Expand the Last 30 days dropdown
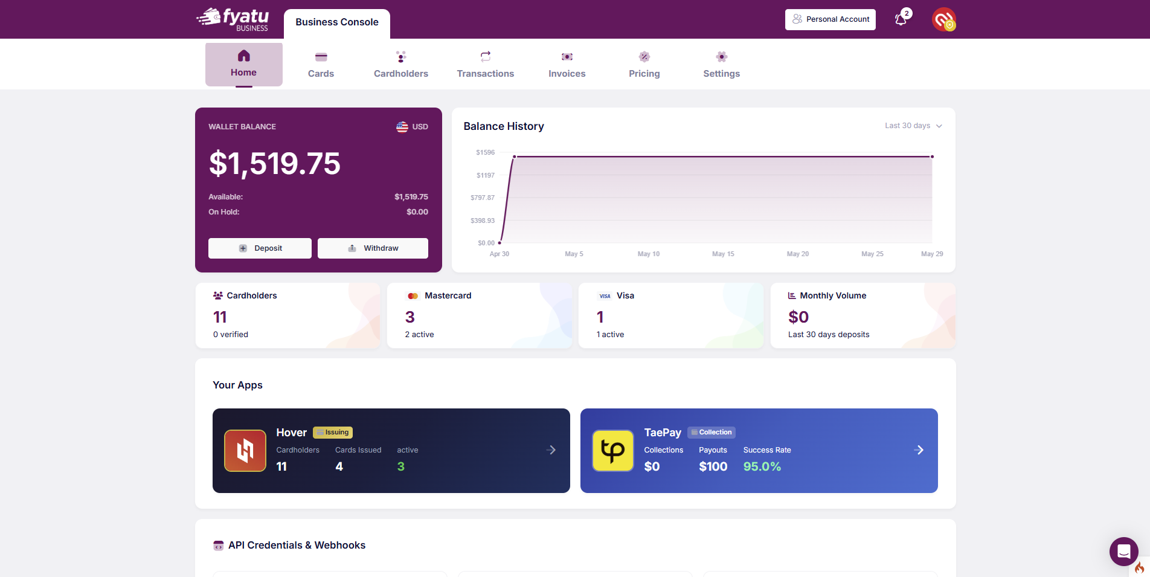 913,126
